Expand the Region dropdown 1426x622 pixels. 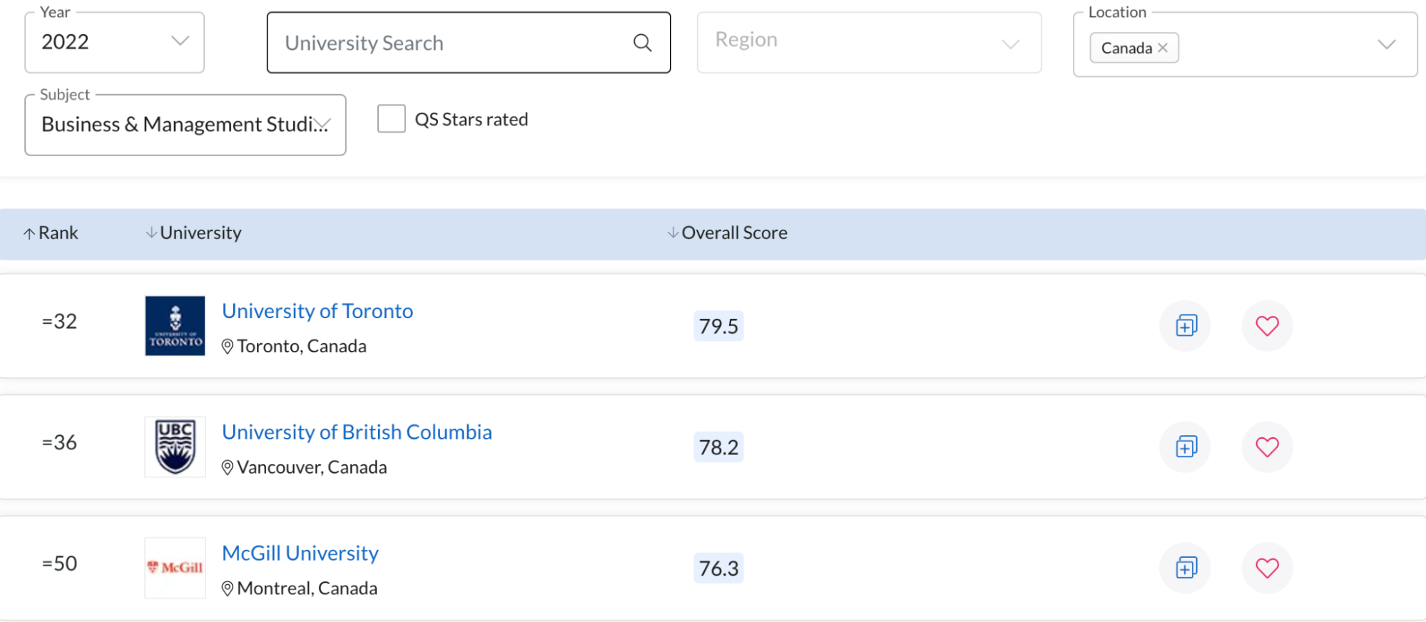[869, 42]
